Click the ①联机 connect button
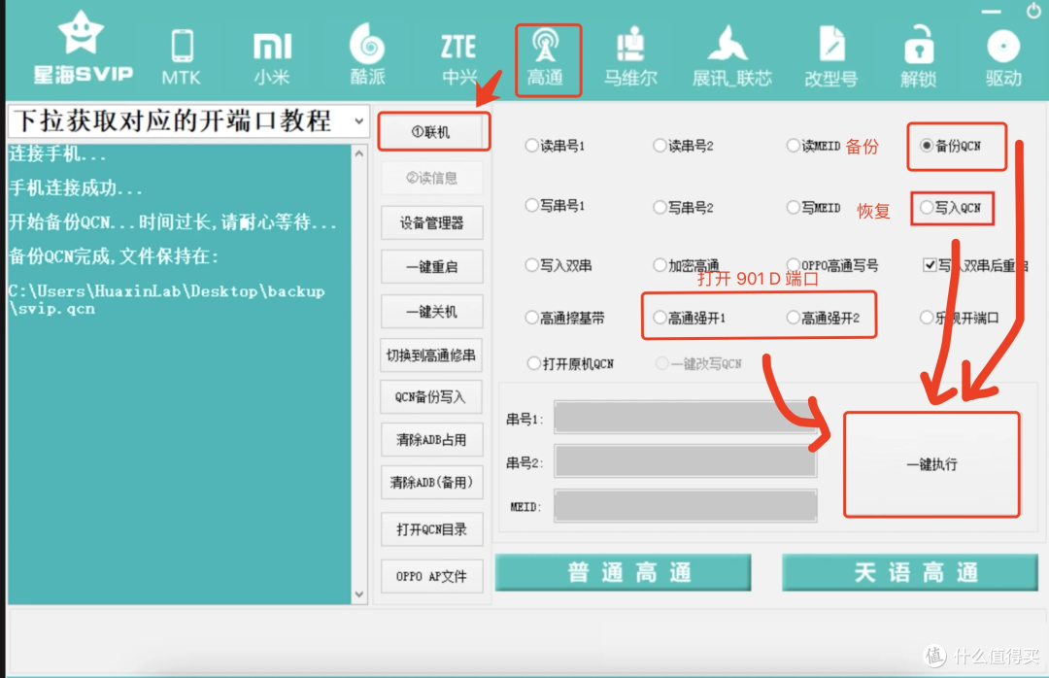 pos(433,131)
